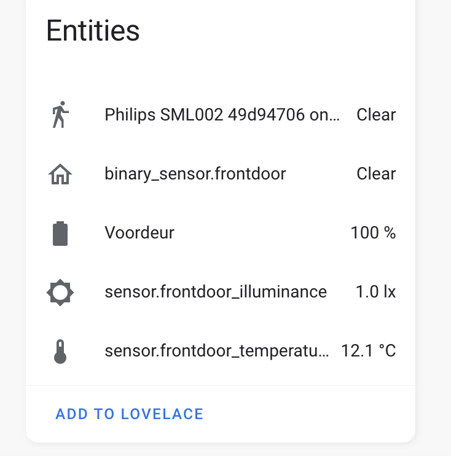Click the divider line above ADD TO LOVELACE
Viewport: 451px width, 456px height.
(x=221, y=385)
